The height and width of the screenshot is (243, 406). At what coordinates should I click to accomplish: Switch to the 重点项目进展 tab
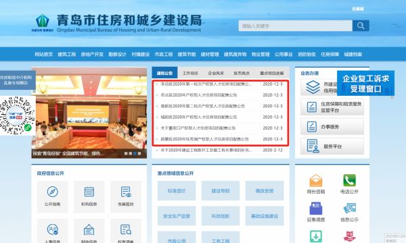coord(271,74)
